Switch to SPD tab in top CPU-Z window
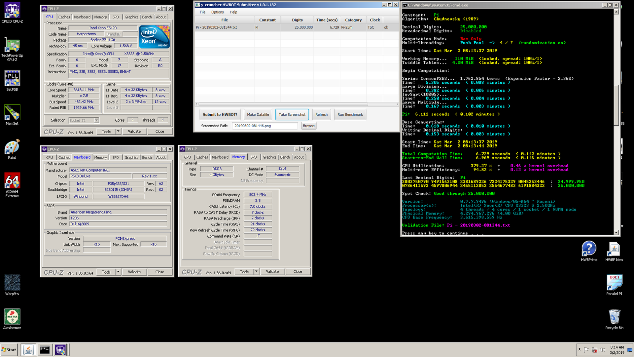The image size is (634, 357). [116, 17]
